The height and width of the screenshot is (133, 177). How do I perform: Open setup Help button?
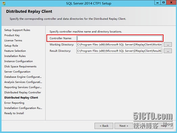164,126
